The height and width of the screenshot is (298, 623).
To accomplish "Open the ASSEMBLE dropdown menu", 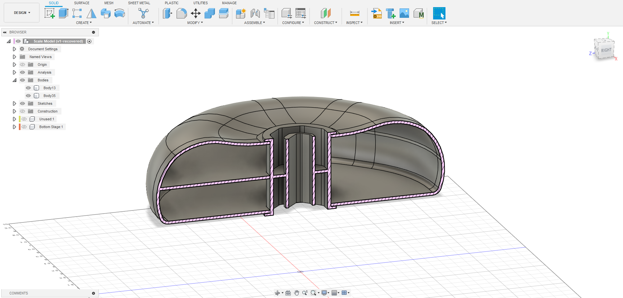I will click(255, 23).
